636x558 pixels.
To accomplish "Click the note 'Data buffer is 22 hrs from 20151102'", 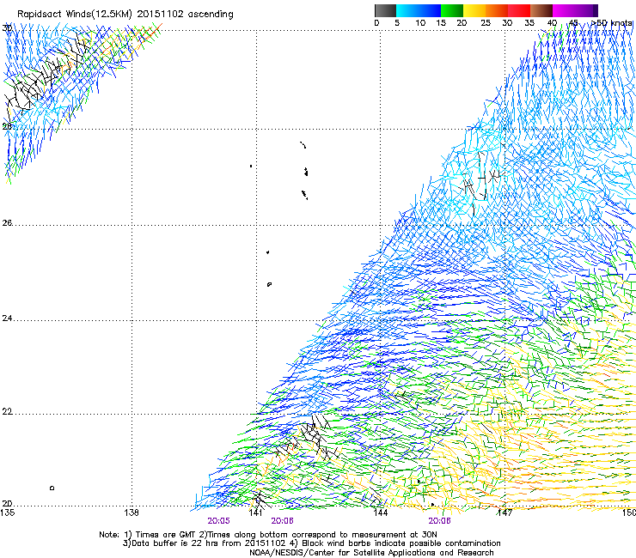I will (x=209, y=543).
